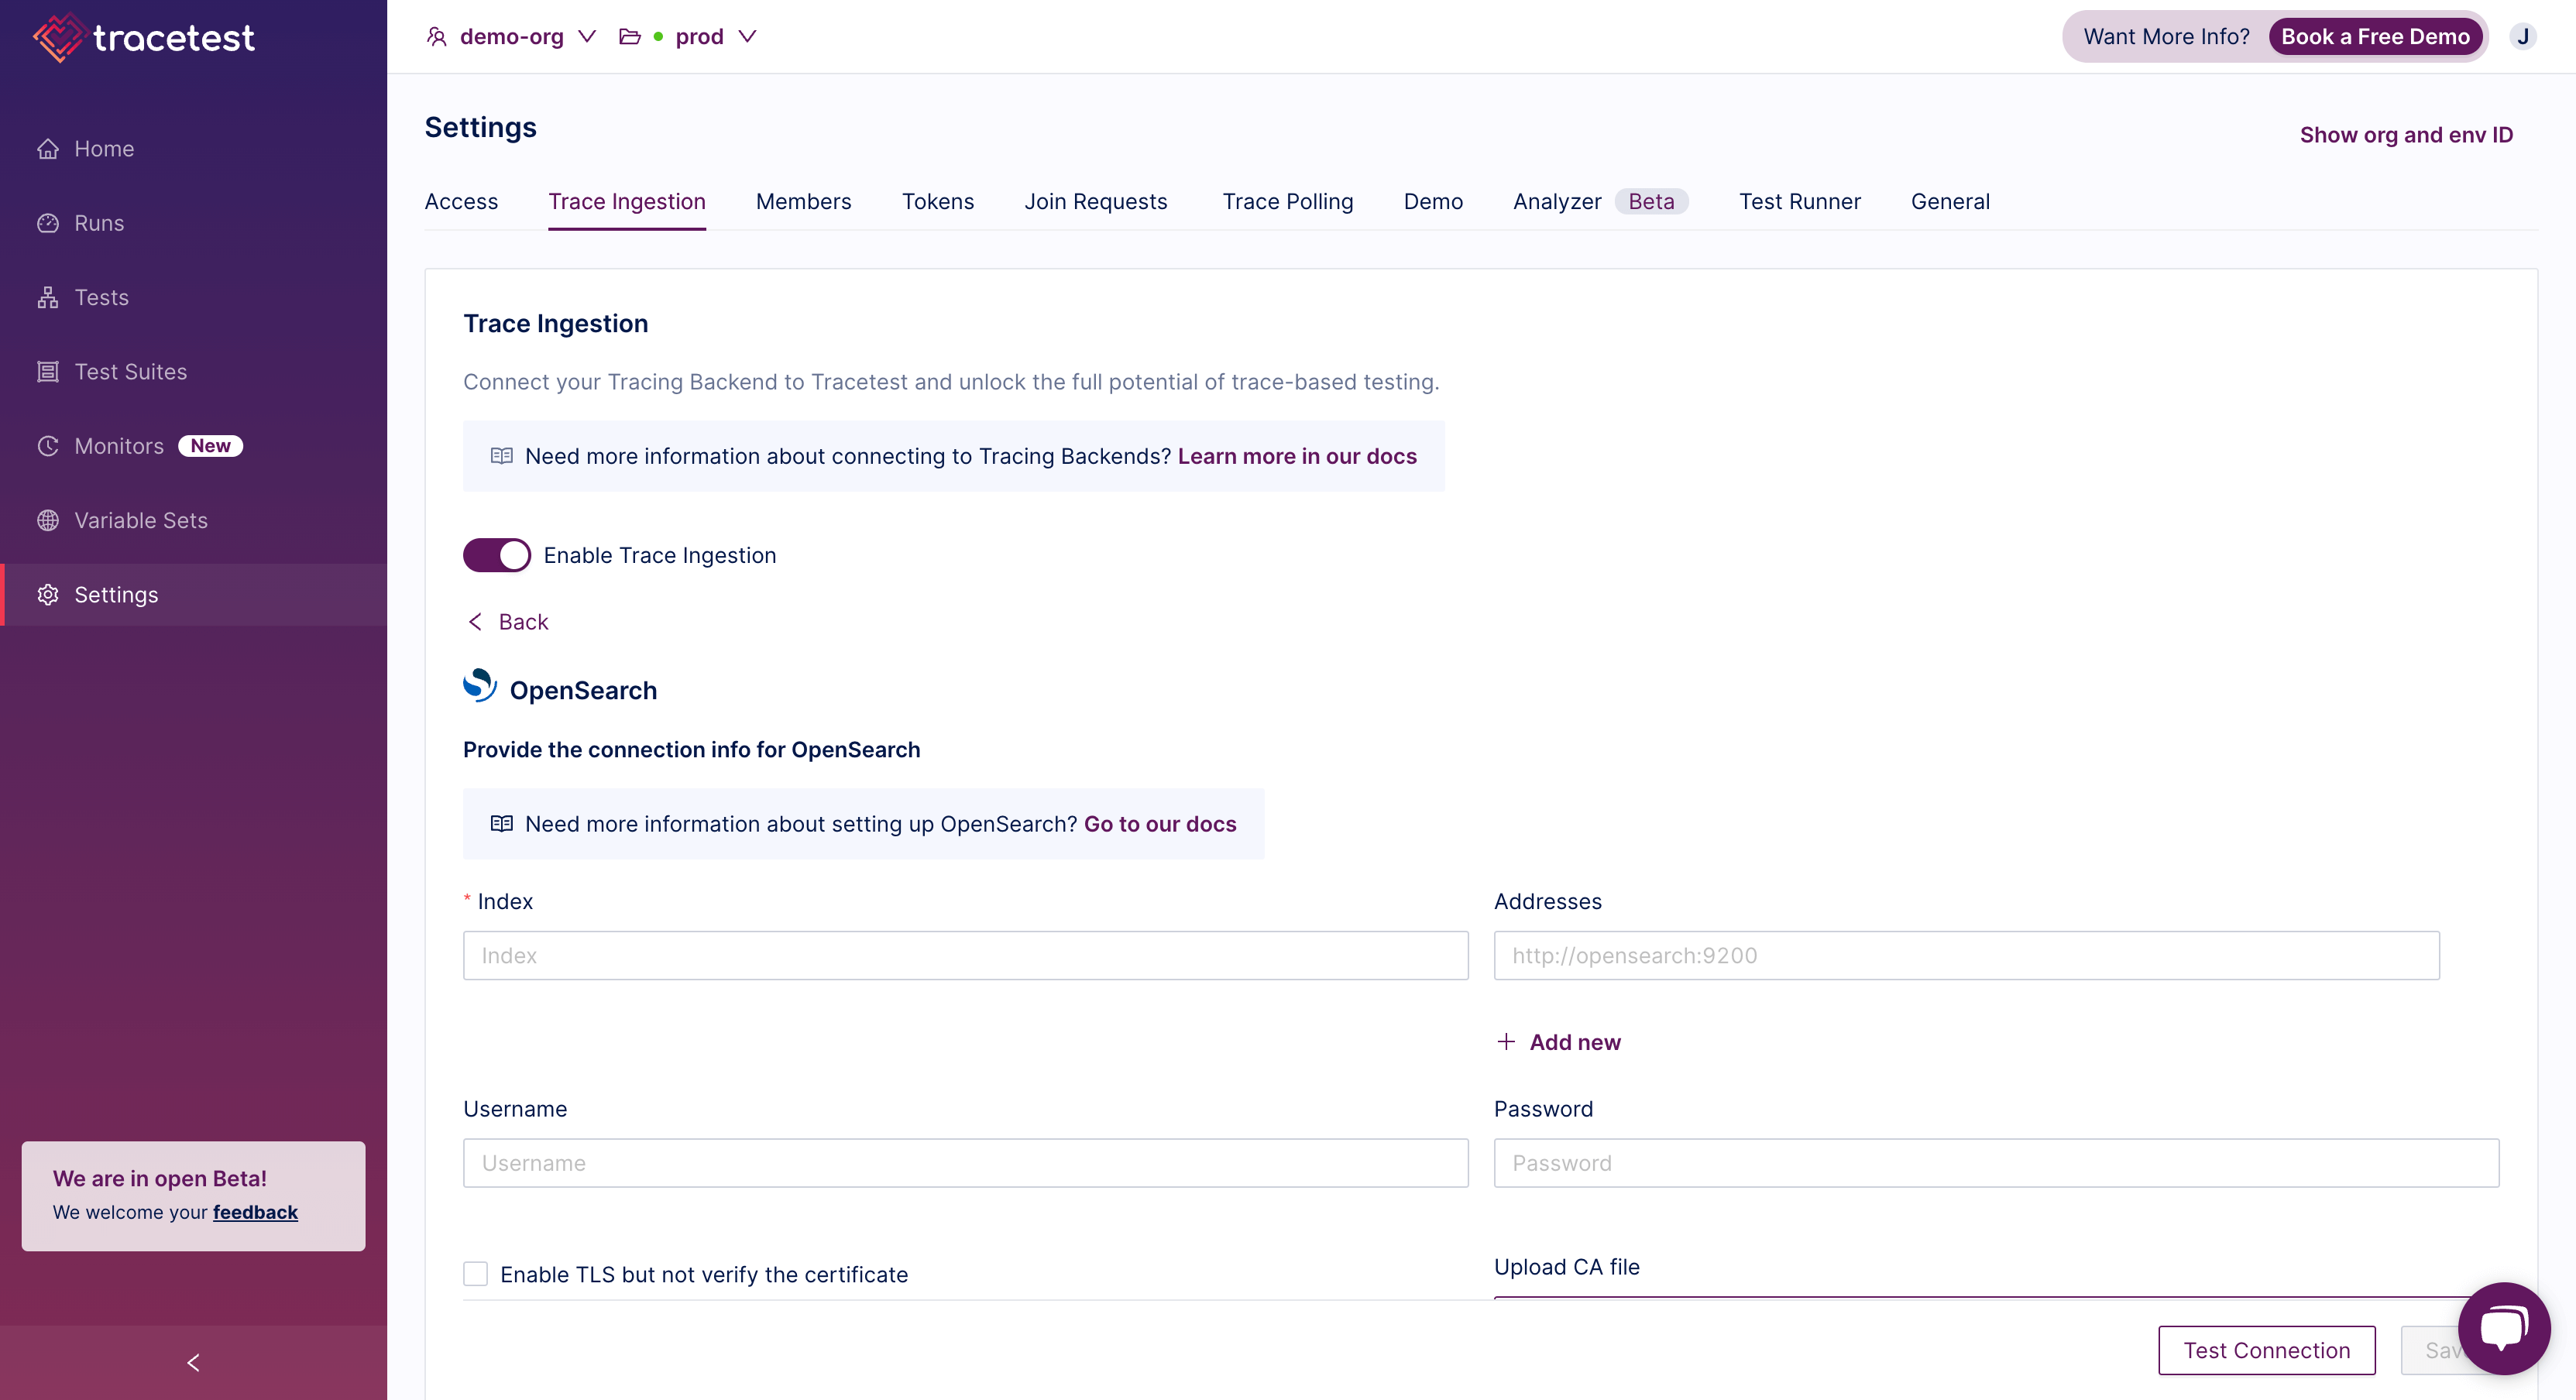Click Show org and env ID
The image size is (2576, 1400).
[x=2406, y=135]
